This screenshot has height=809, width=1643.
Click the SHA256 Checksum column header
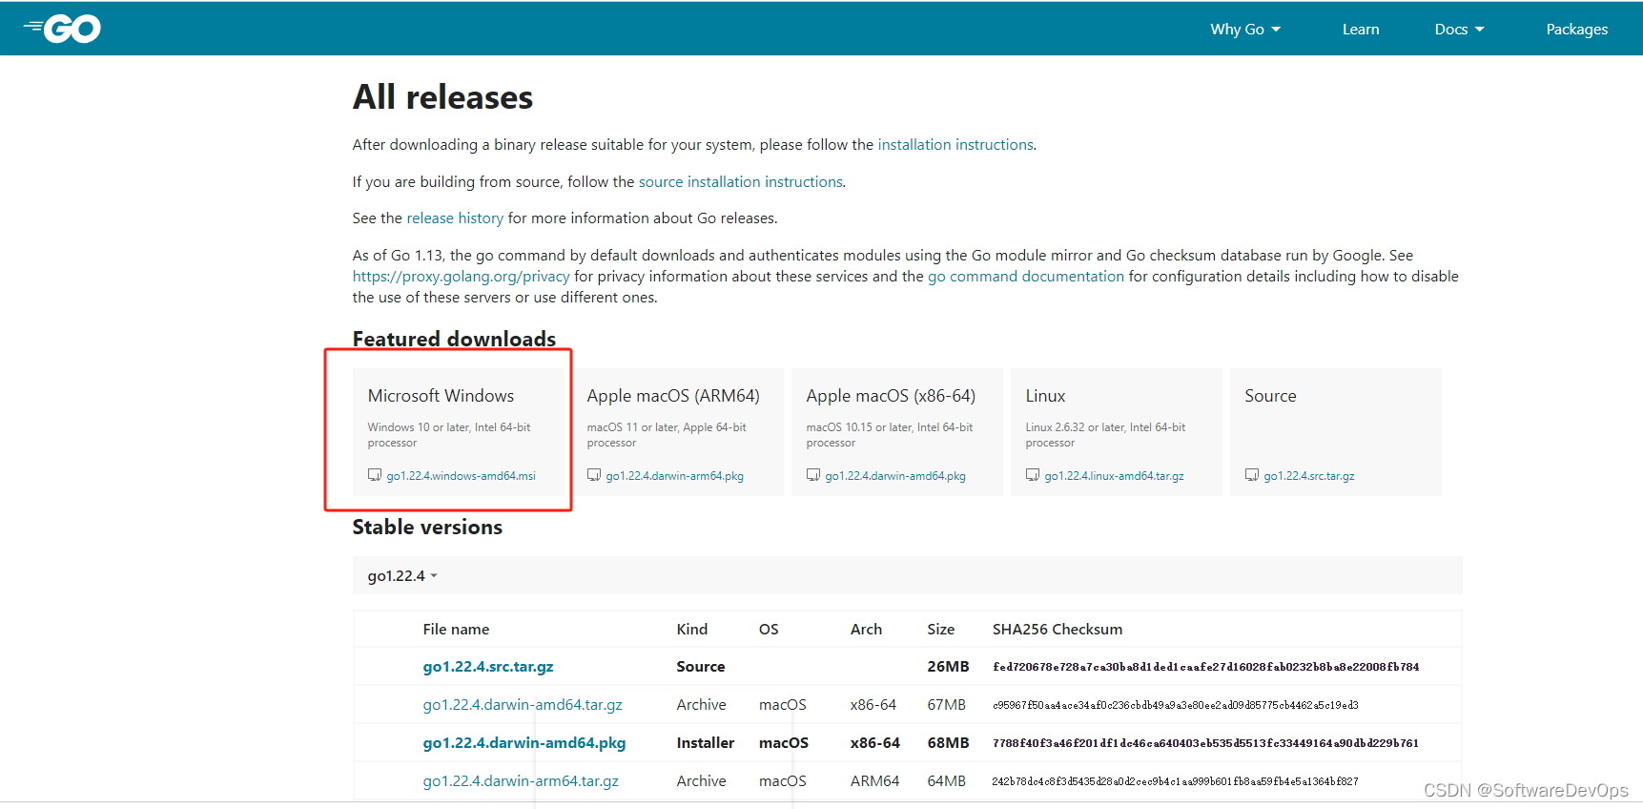click(1058, 630)
